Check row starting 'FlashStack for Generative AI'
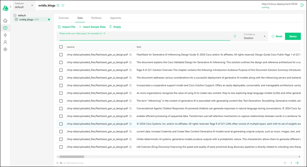Viewport: 307px width, 167px height. point(61,55)
